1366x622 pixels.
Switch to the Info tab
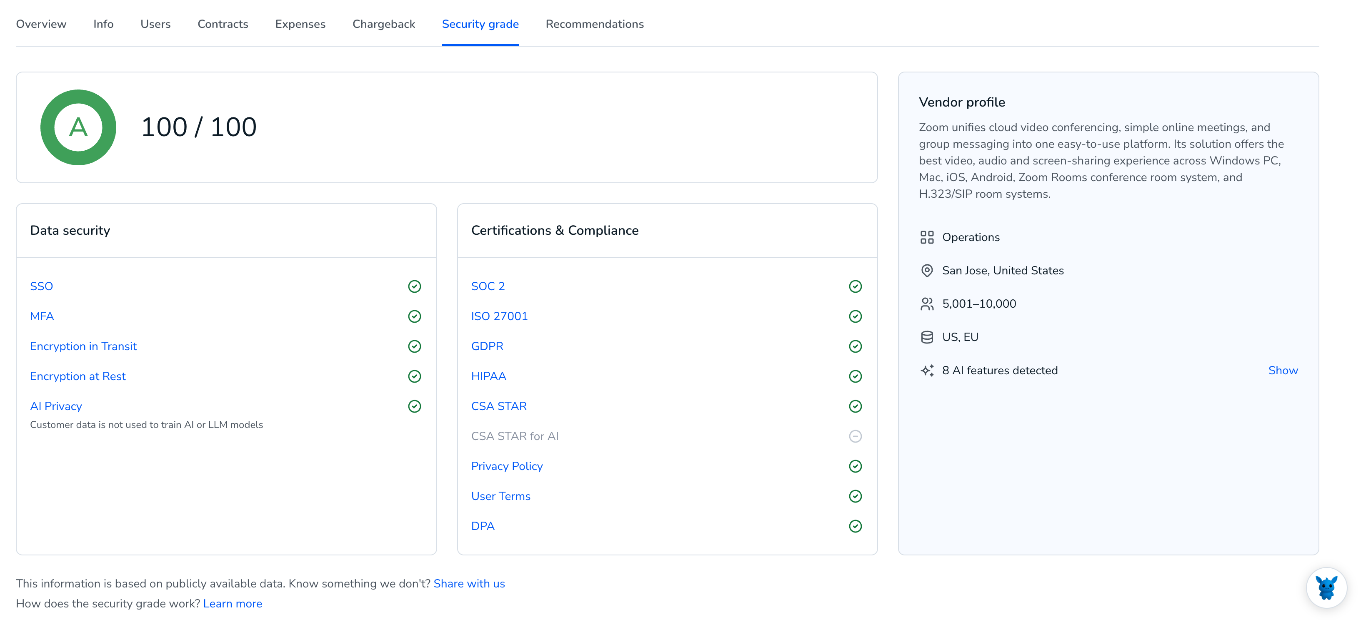coord(103,24)
